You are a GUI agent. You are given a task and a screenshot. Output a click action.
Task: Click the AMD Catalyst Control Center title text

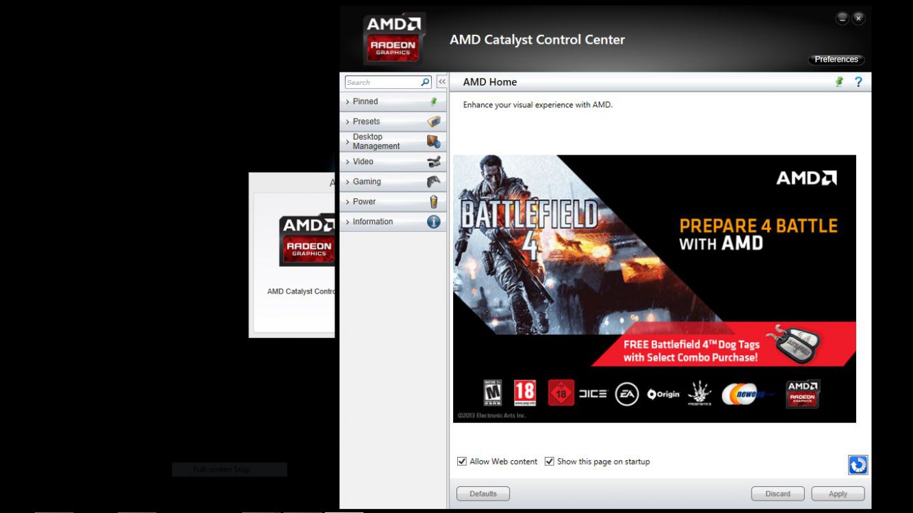[537, 40]
